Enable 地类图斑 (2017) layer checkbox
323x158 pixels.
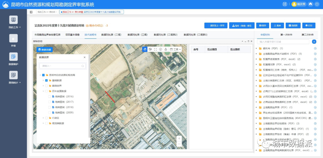(49, 102)
